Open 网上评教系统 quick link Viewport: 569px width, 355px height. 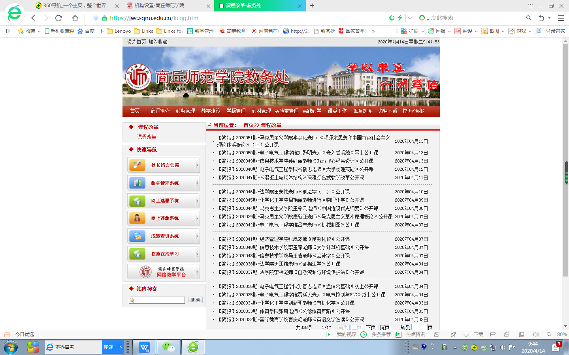163,218
